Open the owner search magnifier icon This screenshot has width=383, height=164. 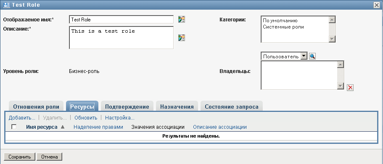[x=312, y=56]
